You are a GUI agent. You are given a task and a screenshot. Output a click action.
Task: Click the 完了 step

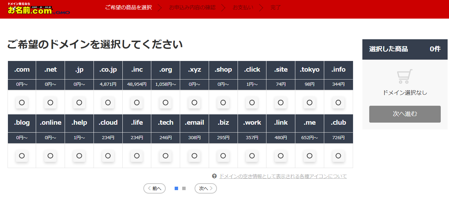(275, 7)
